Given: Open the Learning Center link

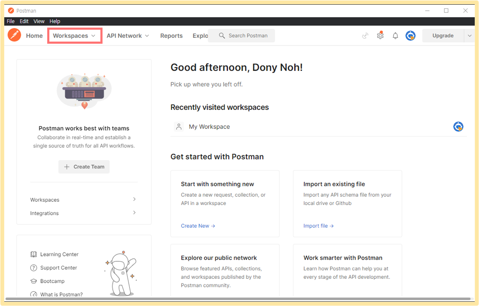Looking at the screenshot, I should [x=59, y=254].
